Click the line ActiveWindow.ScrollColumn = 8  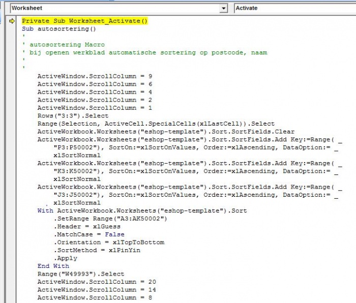(x=95, y=297)
